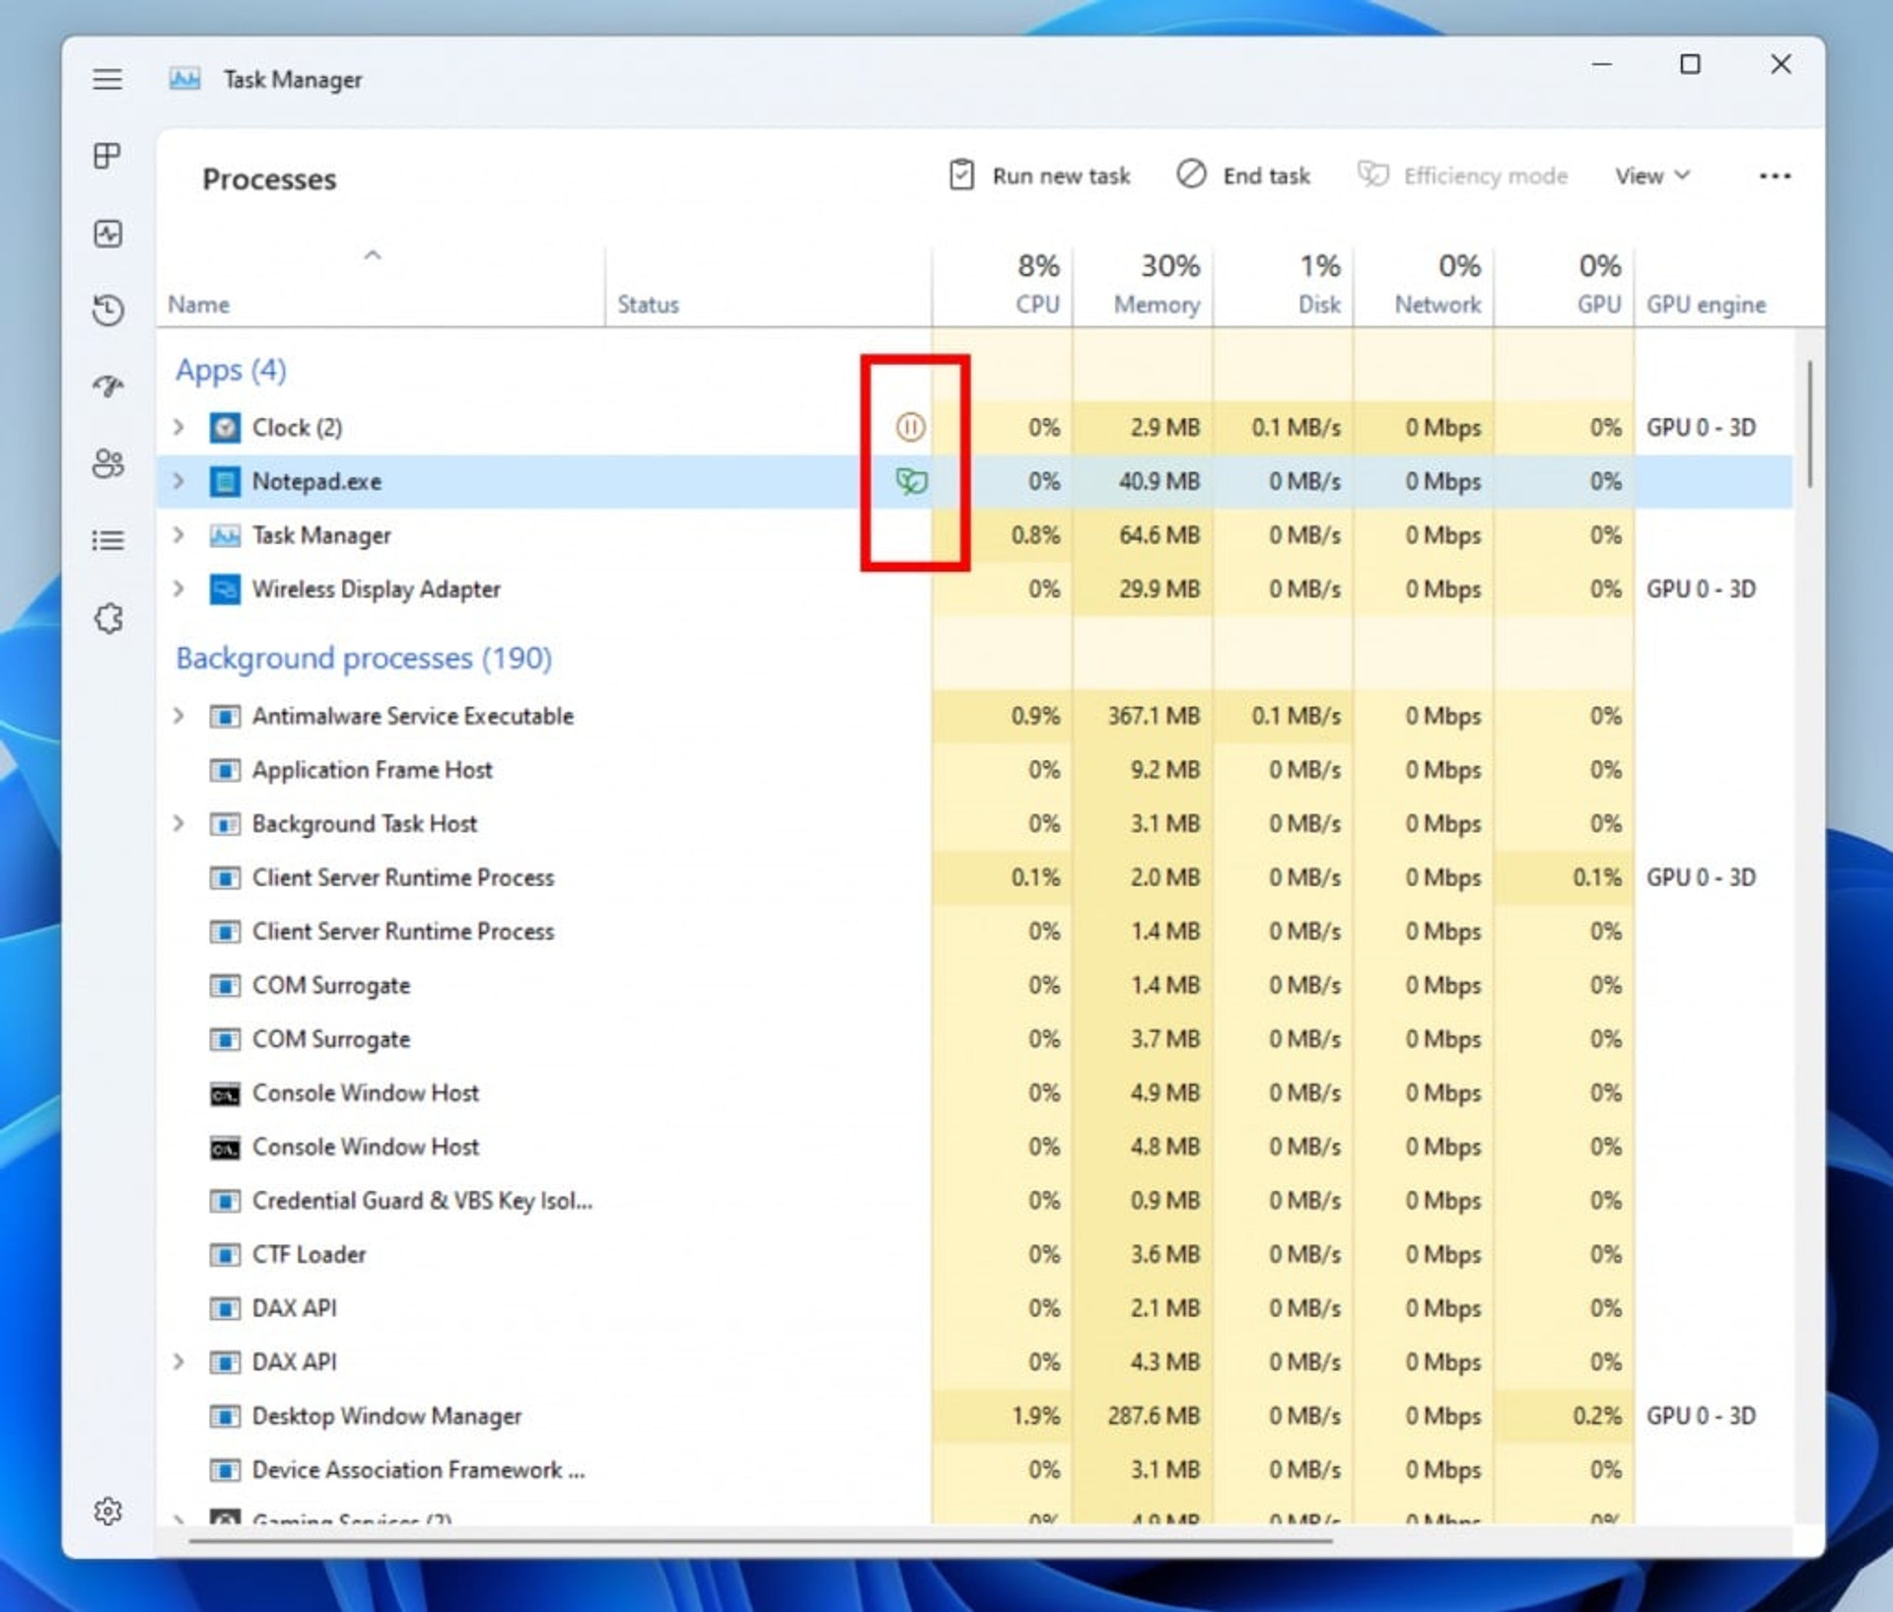Click GPU 0 - 3D for Clock

(1701, 427)
